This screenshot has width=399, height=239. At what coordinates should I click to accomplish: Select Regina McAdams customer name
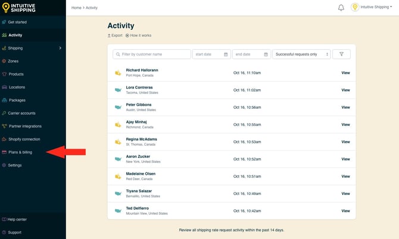[142, 139]
